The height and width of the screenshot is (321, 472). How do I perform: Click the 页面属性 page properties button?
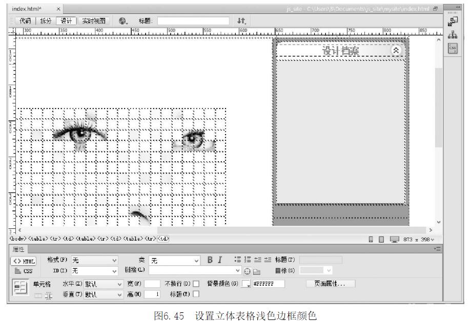pyautogui.click(x=331, y=283)
